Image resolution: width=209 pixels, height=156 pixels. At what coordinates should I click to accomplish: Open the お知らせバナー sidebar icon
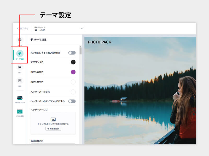coord(20,98)
